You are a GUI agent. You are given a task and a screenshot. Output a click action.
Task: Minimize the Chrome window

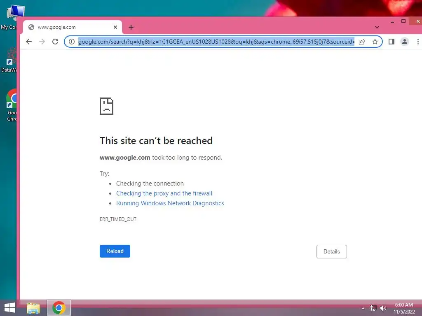pyautogui.click(x=392, y=21)
